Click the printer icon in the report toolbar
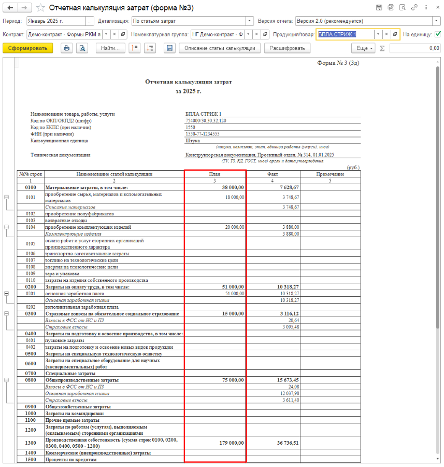The image size is (444, 467). click(66, 48)
